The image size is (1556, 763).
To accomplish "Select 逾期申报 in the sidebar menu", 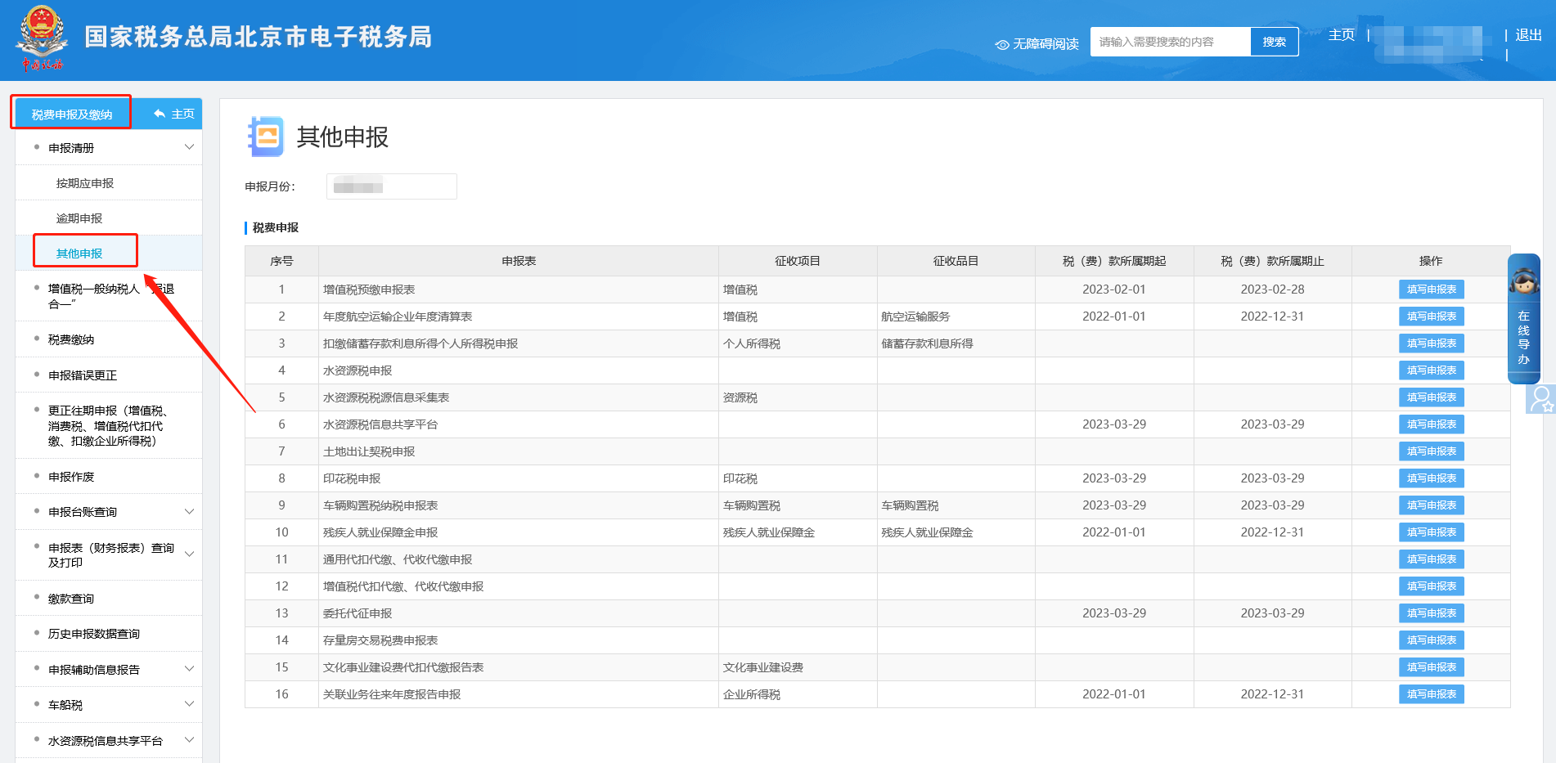I will pyautogui.click(x=84, y=217).
